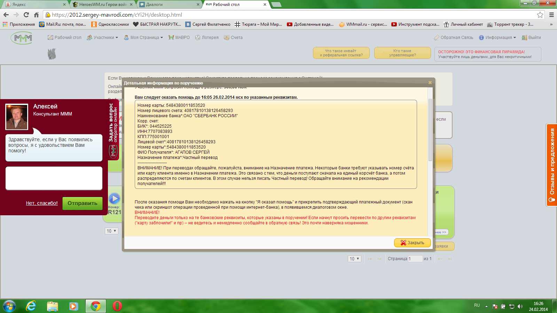
Task: Open Обратная Связь link
Action: point(454,38)
